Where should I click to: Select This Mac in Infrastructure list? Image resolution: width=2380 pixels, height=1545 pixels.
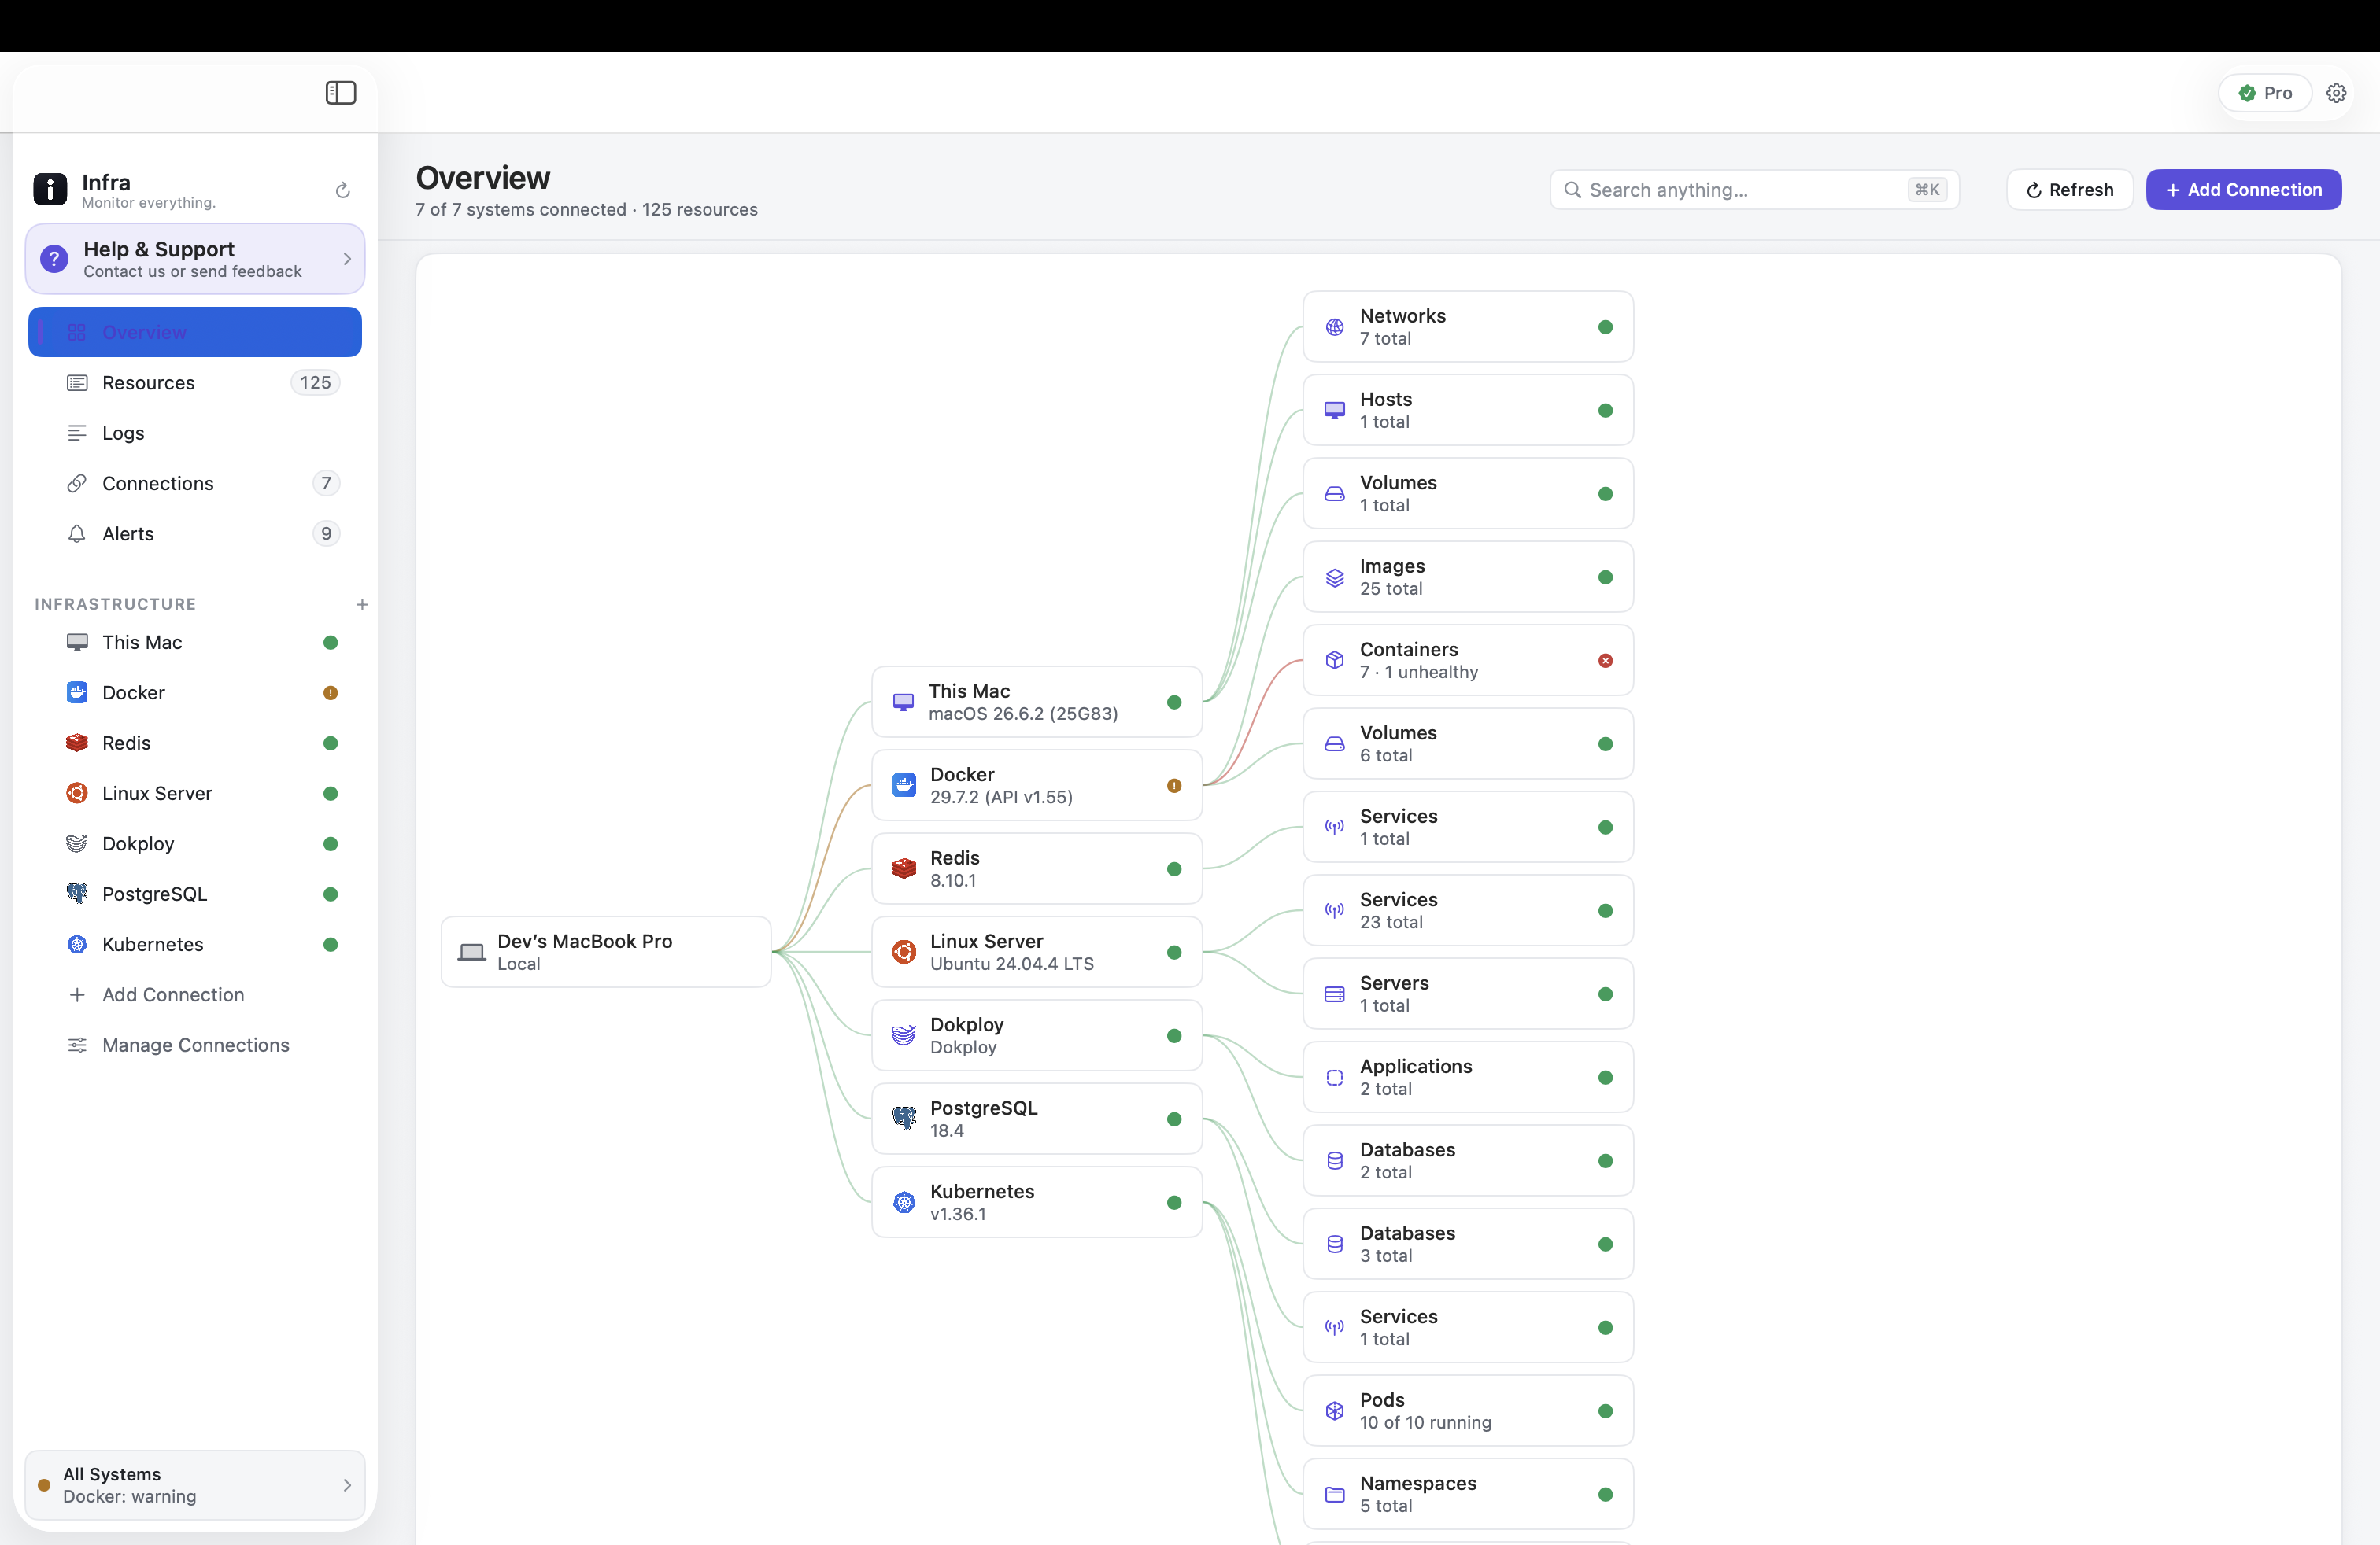[195, 643]
